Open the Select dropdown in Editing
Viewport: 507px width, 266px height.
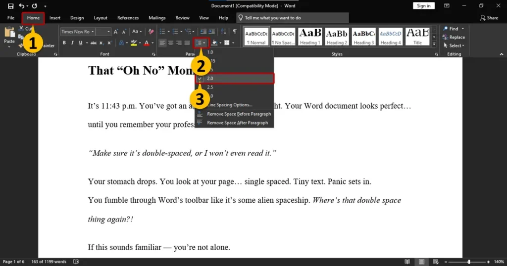click(x=454, y=45)
